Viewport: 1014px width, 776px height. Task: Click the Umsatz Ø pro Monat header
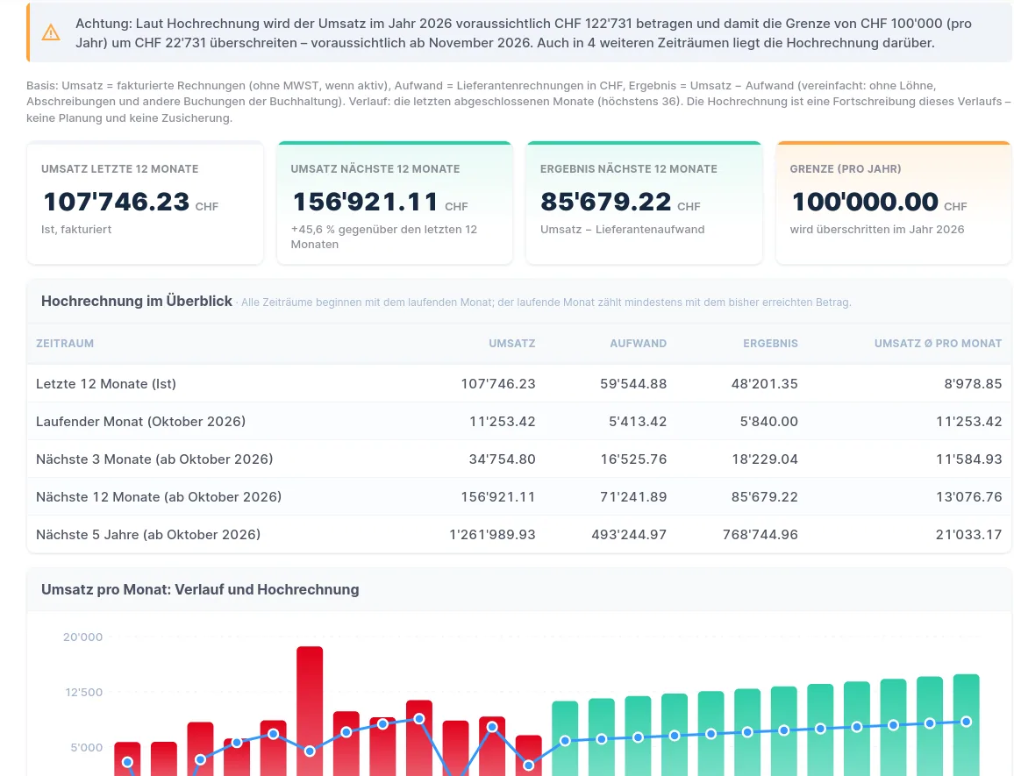tap(938, 344)
